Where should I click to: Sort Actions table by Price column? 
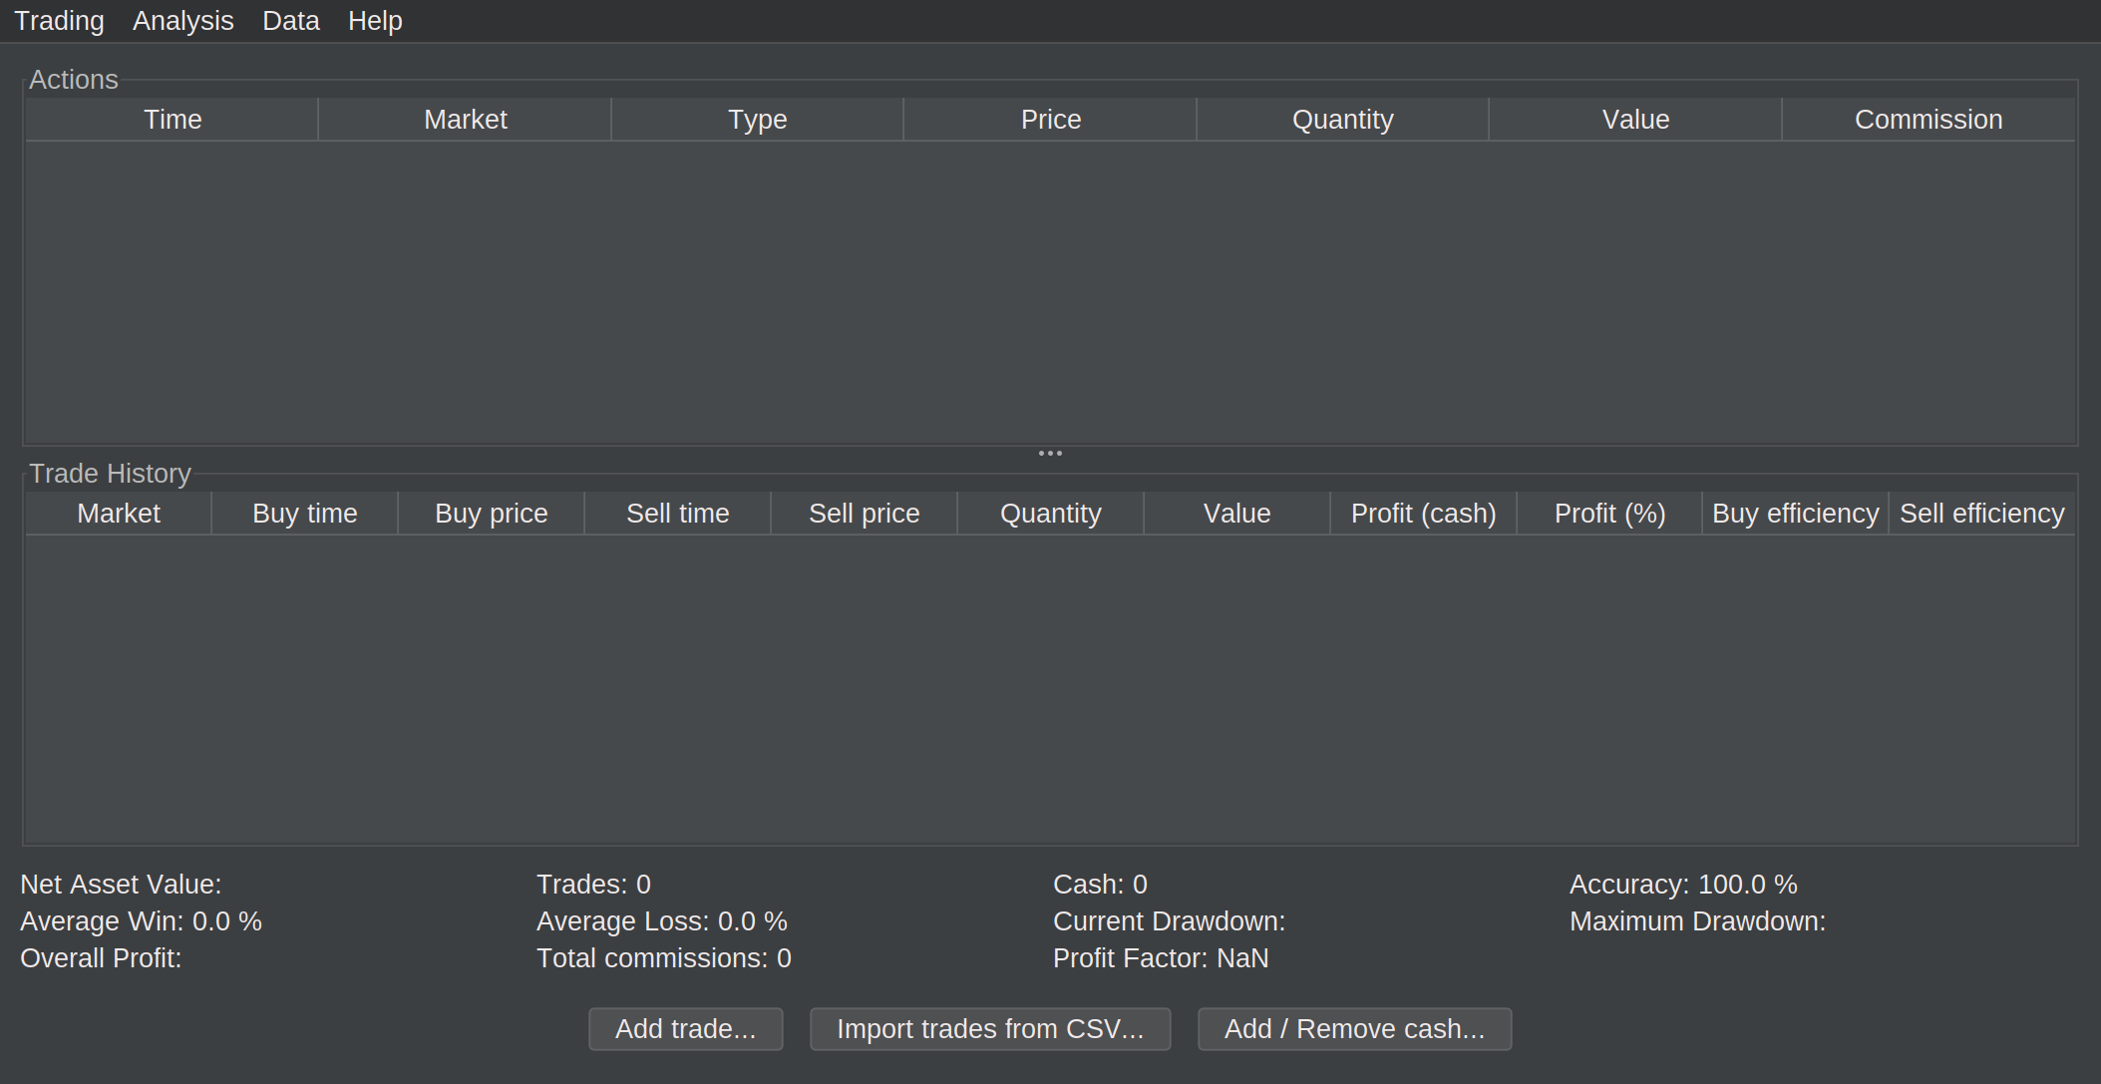[x=1050, y=120]
